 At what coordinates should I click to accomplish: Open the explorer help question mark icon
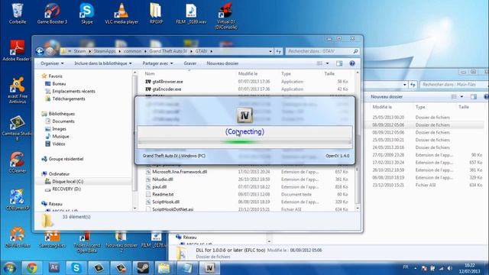352,63
